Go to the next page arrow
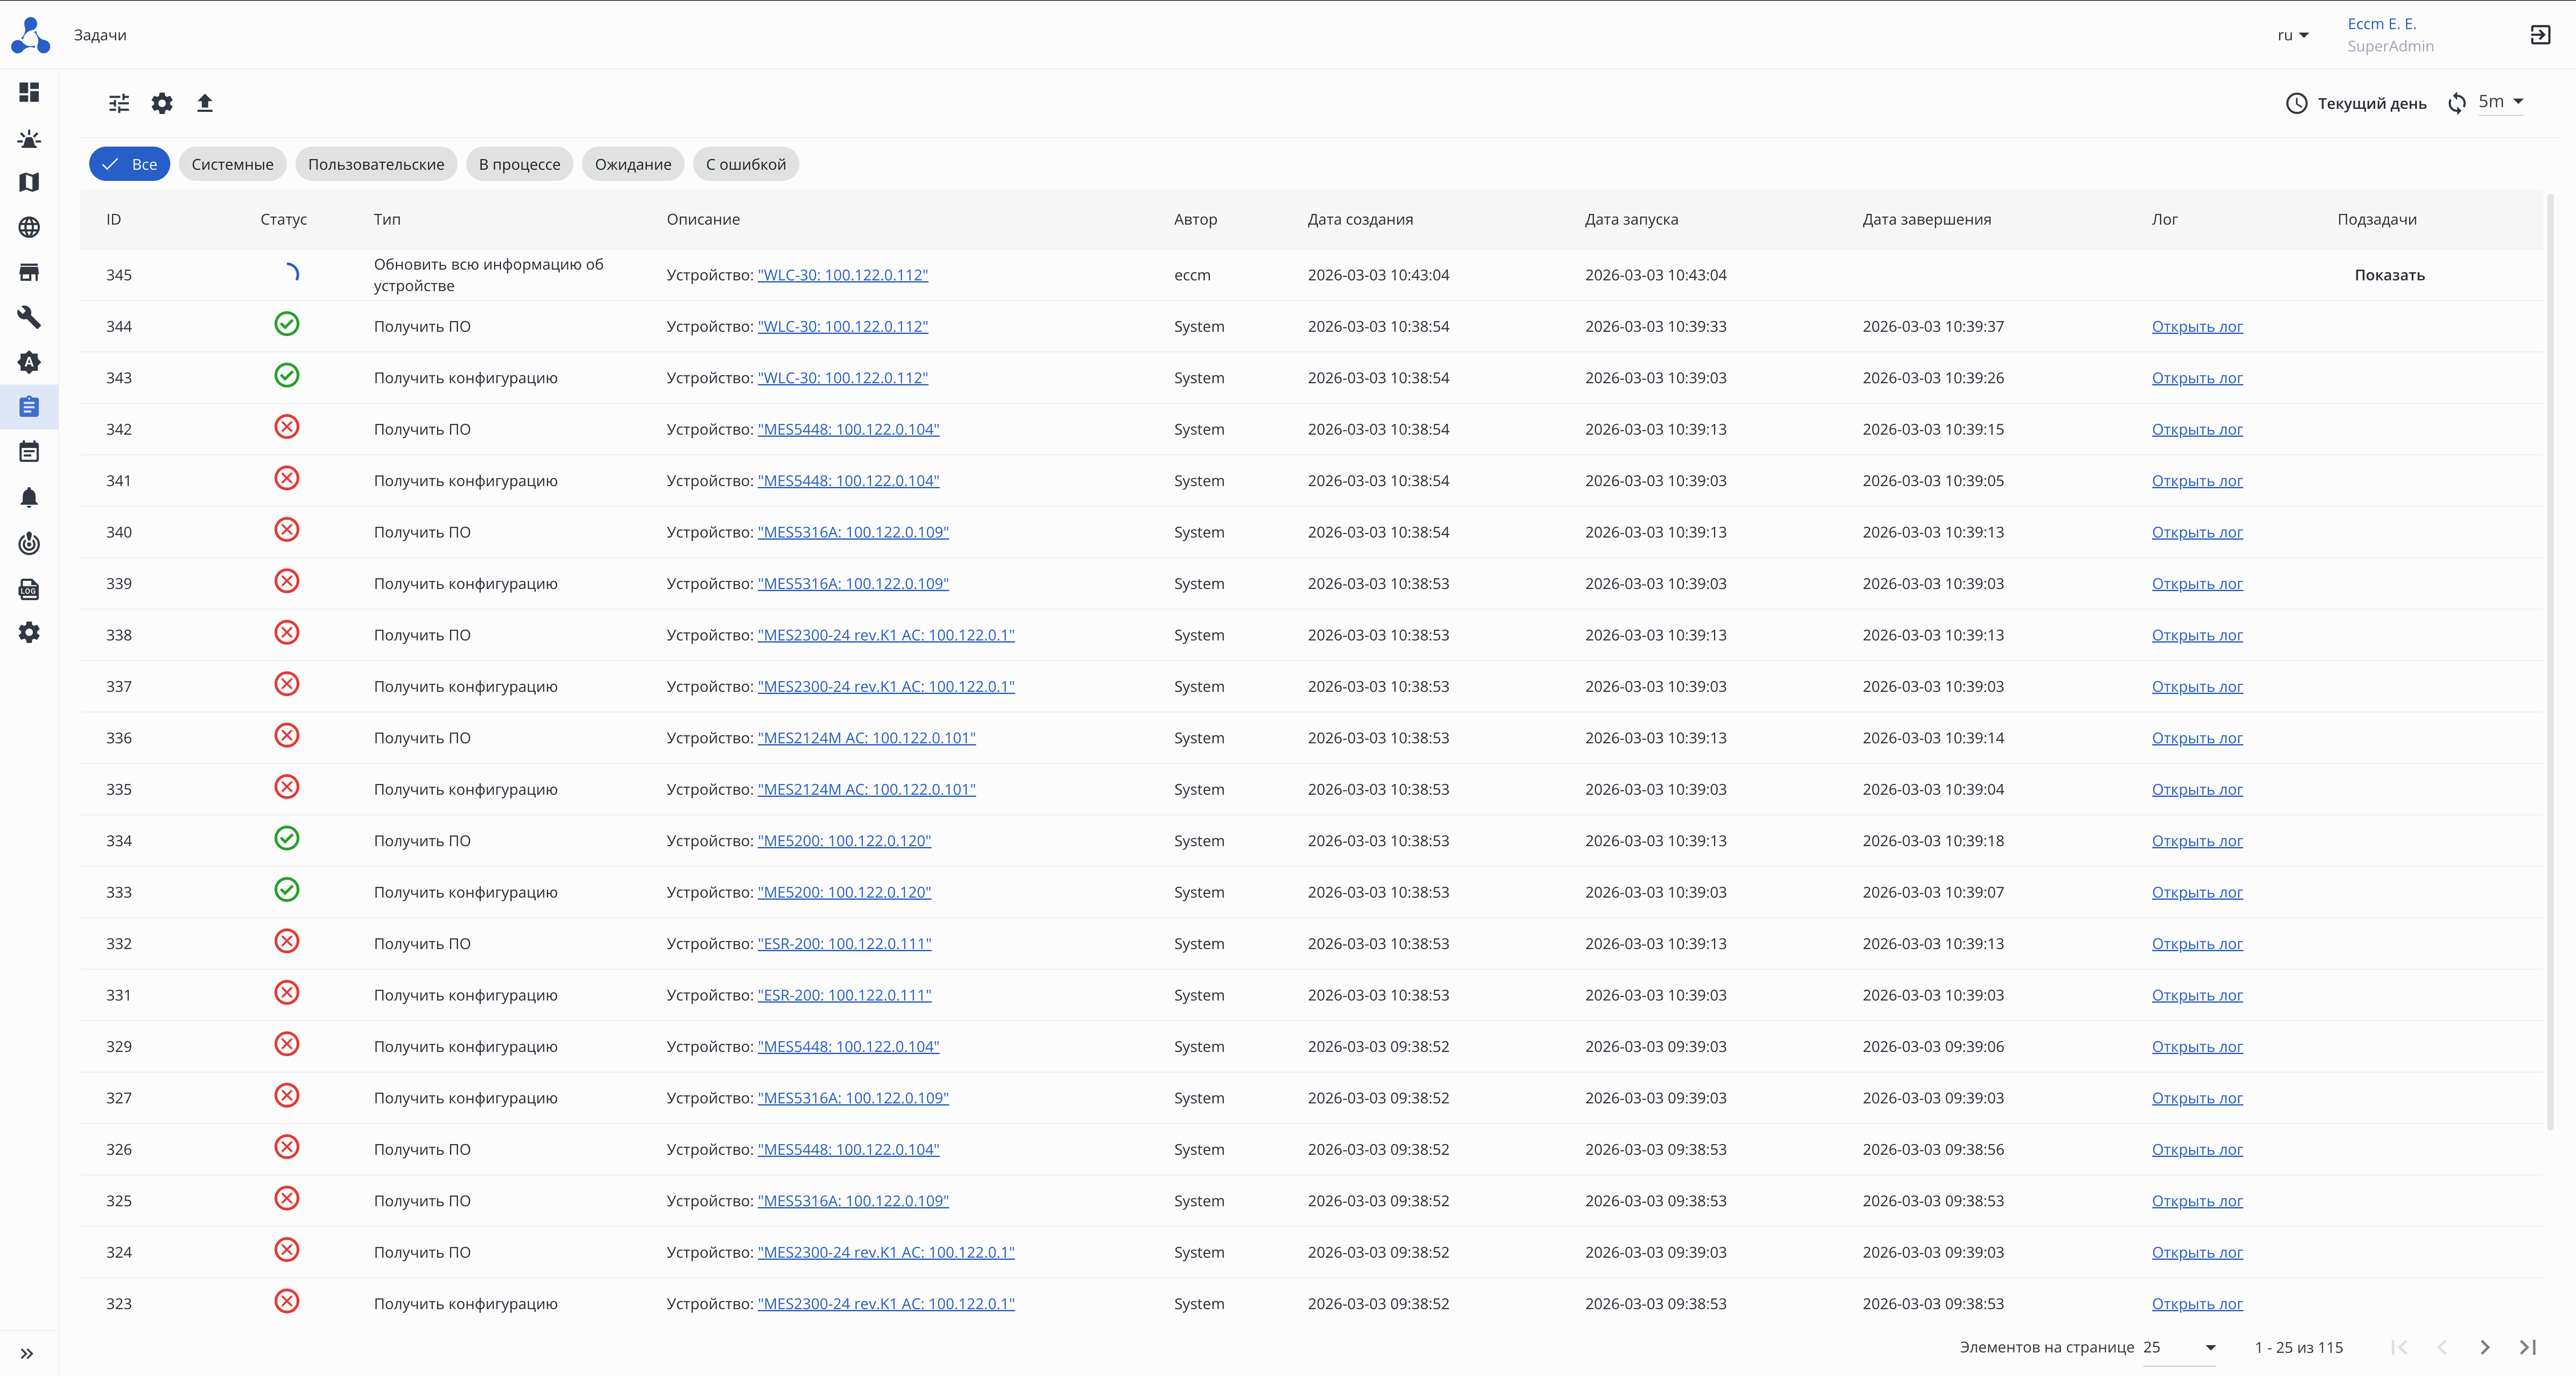The height and width of the screenshot is (1376, 2576). click(2484, 1347)
